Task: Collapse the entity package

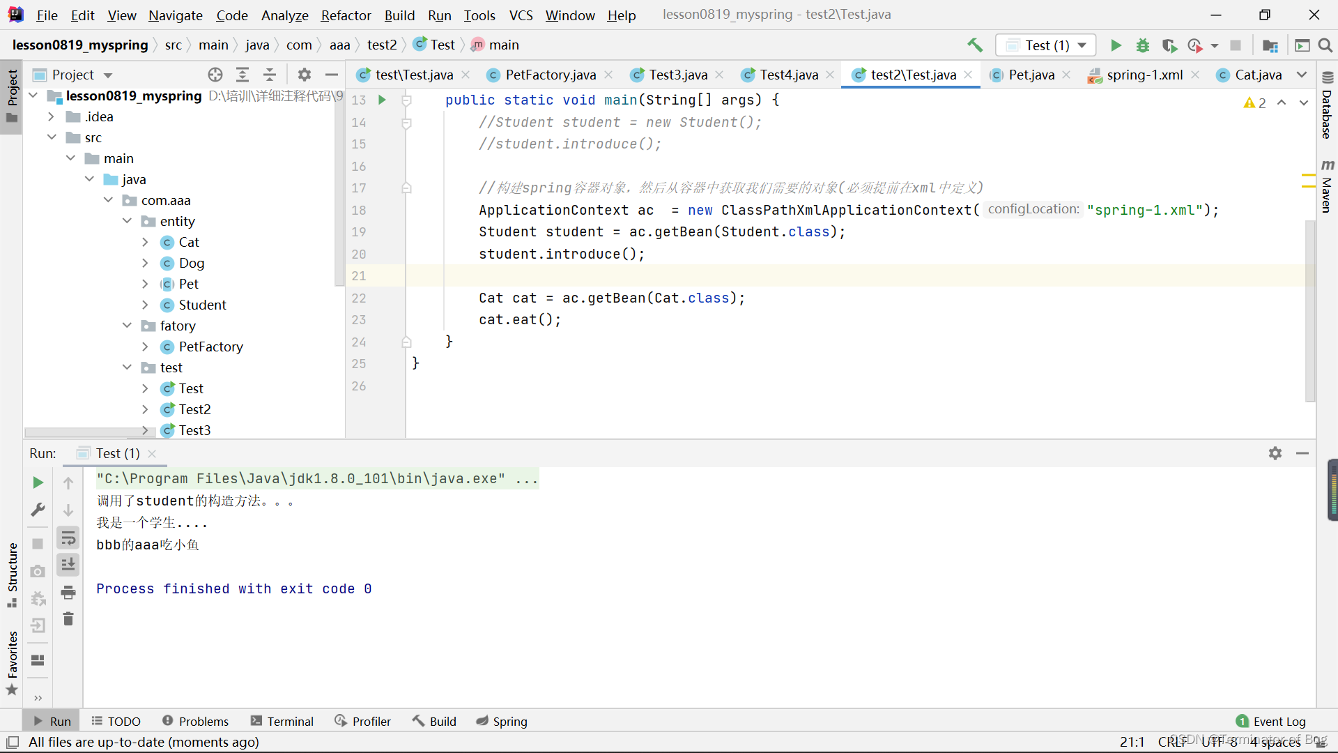Action: (x=127, y=221)
